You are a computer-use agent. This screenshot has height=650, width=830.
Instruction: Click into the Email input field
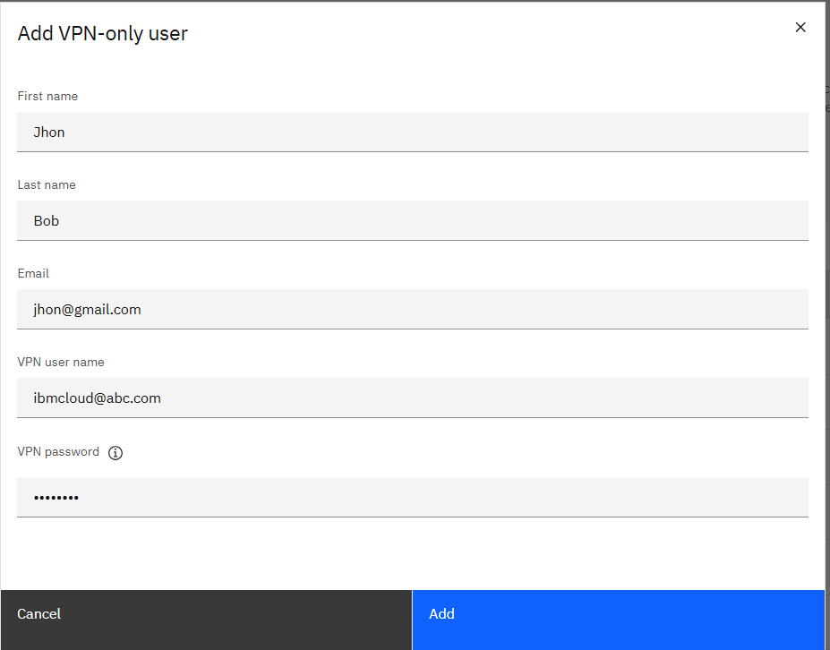(413, 309)
